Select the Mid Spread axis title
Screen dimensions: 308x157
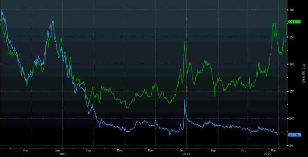point(303,73)
